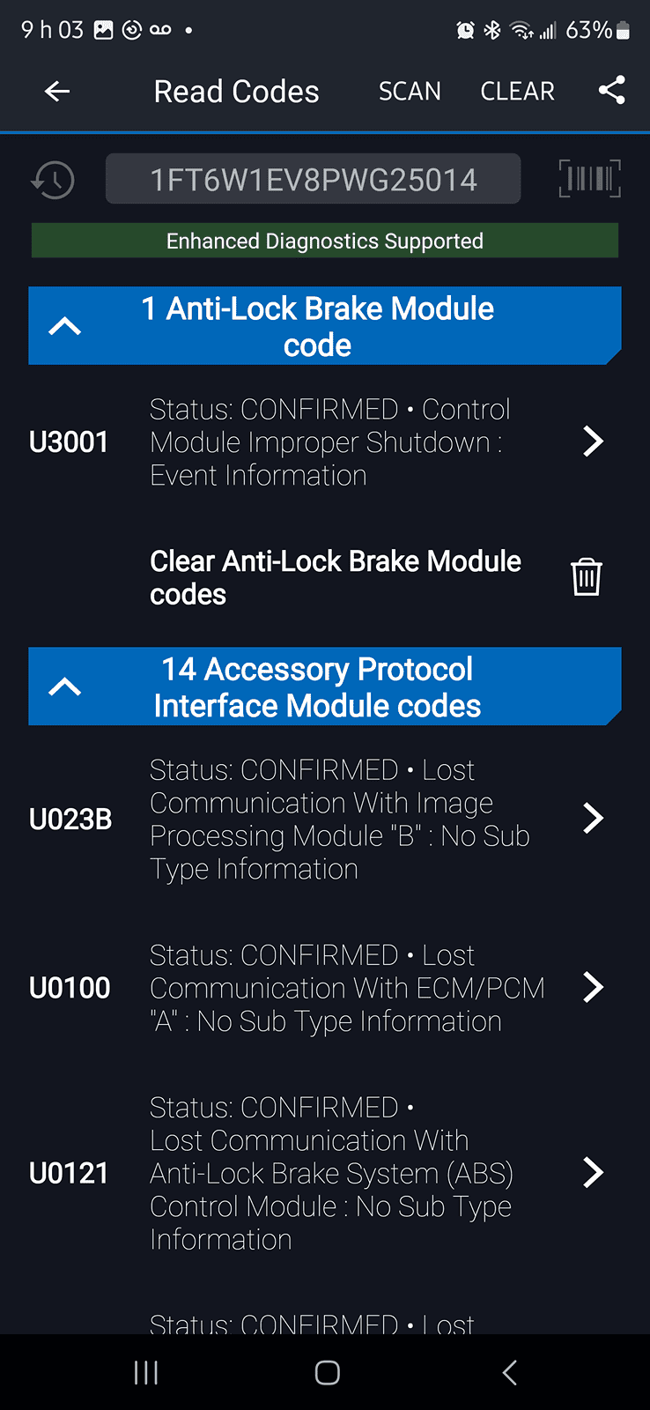Image resolution: width=650 pixels, height=1410 pixels.
Task: Tap the barcode scanner icon
Action: [x=589, y=179]
